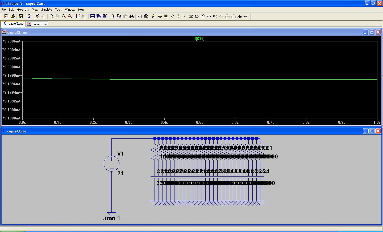The width and height of the screenshot is (383, 232).
Task: Switch to the capref2.asc tab
Action: pos(14,24)
